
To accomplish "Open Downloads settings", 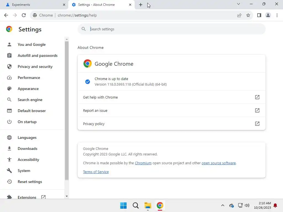I will (x=27, y=149).
